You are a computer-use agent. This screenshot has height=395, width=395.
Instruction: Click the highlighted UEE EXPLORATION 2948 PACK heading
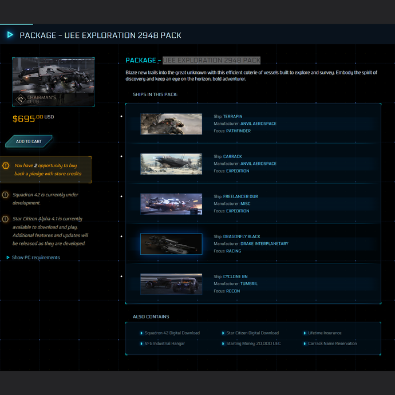(x=211, y=60)
